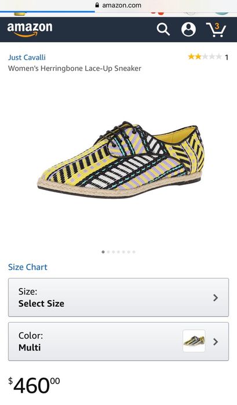Tap the chevron in the Color selector
237x405 pixels.
point(216,342)
